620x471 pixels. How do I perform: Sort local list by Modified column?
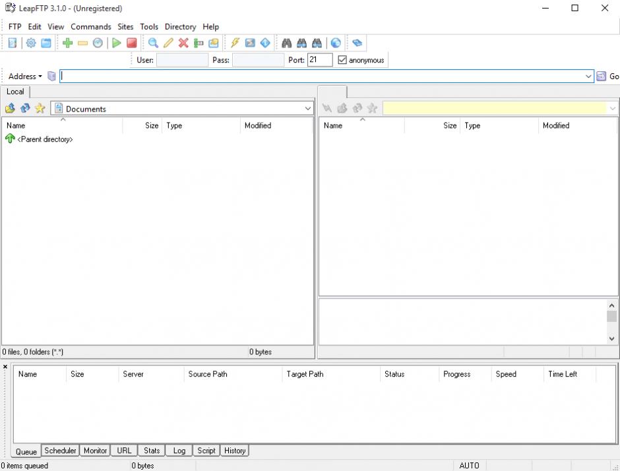(x=276, y=125)
